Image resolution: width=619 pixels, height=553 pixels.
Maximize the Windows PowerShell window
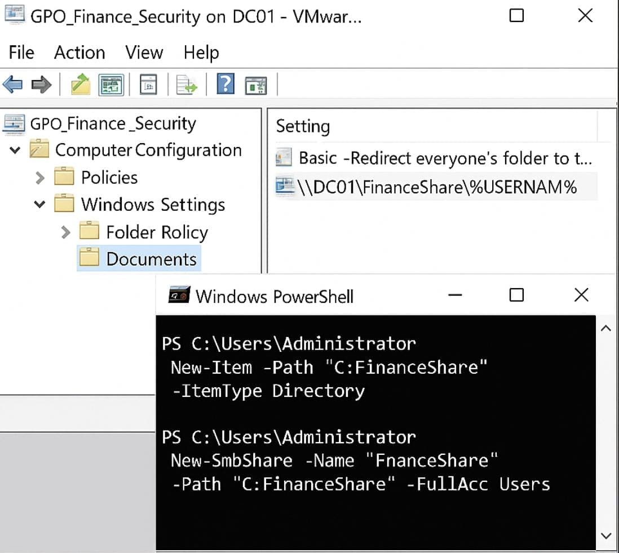516,295
